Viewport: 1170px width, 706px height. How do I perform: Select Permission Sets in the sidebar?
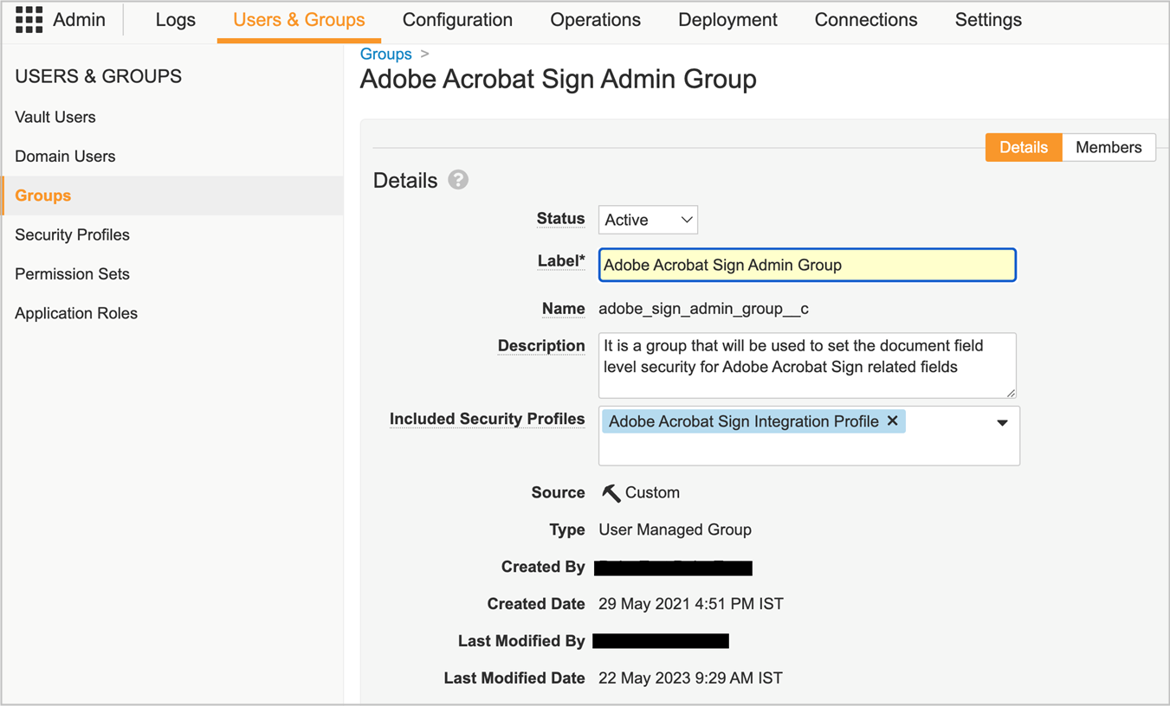click(72, 273)
